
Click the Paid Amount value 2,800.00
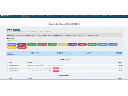89,53
